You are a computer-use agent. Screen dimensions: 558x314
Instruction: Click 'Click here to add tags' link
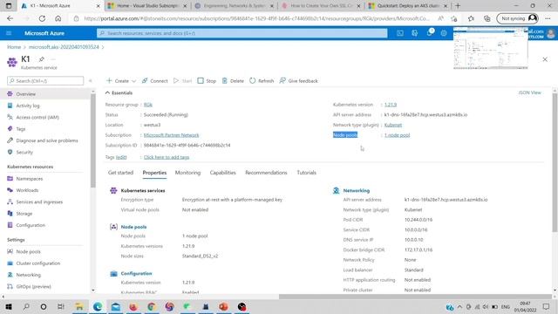coord(167,157)
